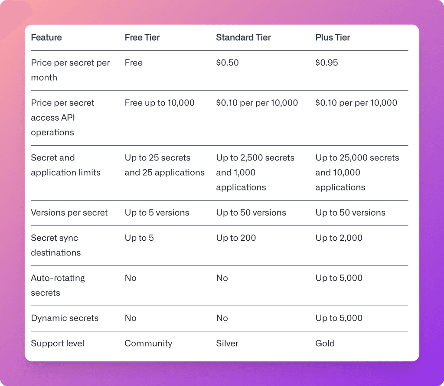The width and height of the screenshot is (444, 386).
Task: Select 'Up to 5 versions' cell
Action: coord(157,213)
